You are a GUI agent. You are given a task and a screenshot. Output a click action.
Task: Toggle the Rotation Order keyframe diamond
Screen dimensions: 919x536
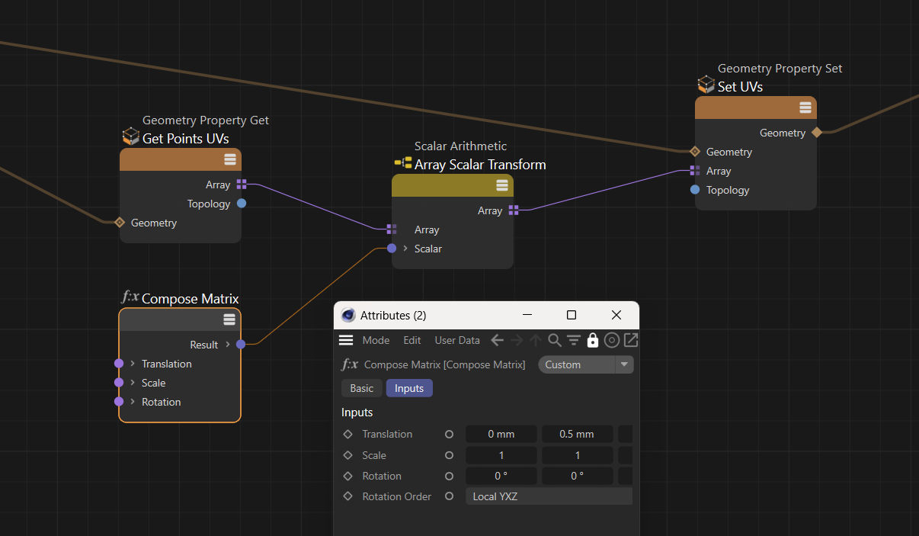[x=348, y=496]
